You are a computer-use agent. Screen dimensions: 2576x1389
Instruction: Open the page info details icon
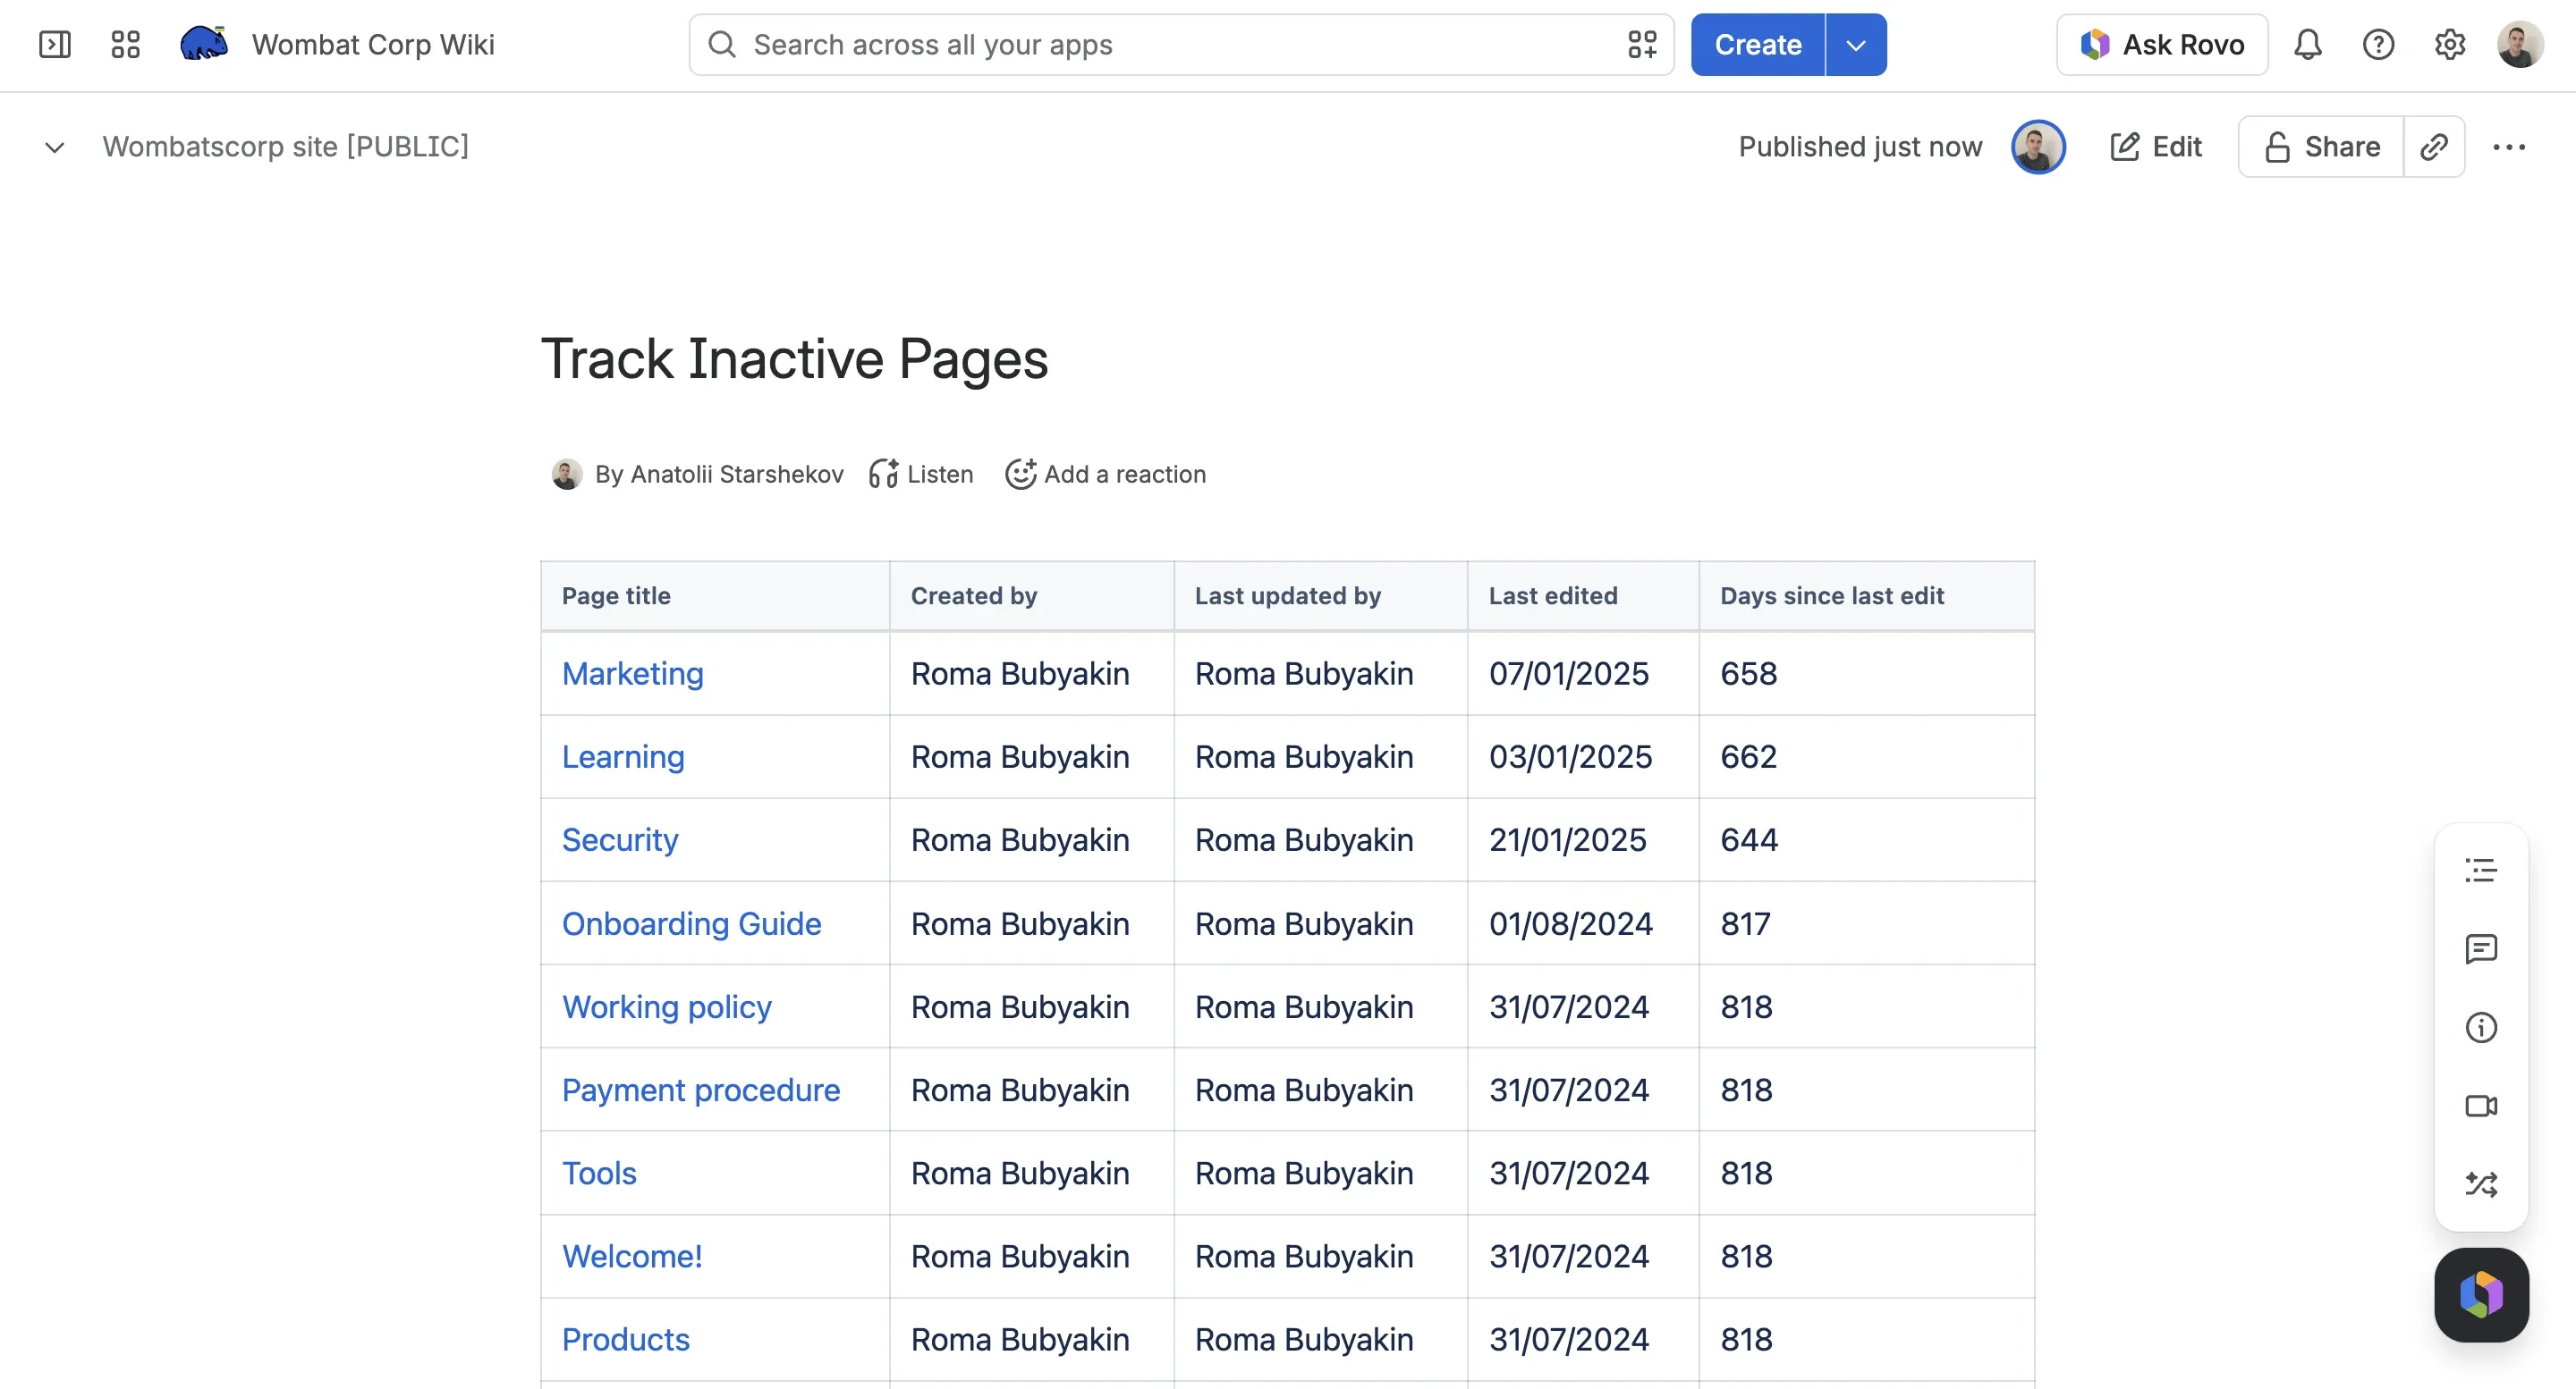tap(2481, 1027)
